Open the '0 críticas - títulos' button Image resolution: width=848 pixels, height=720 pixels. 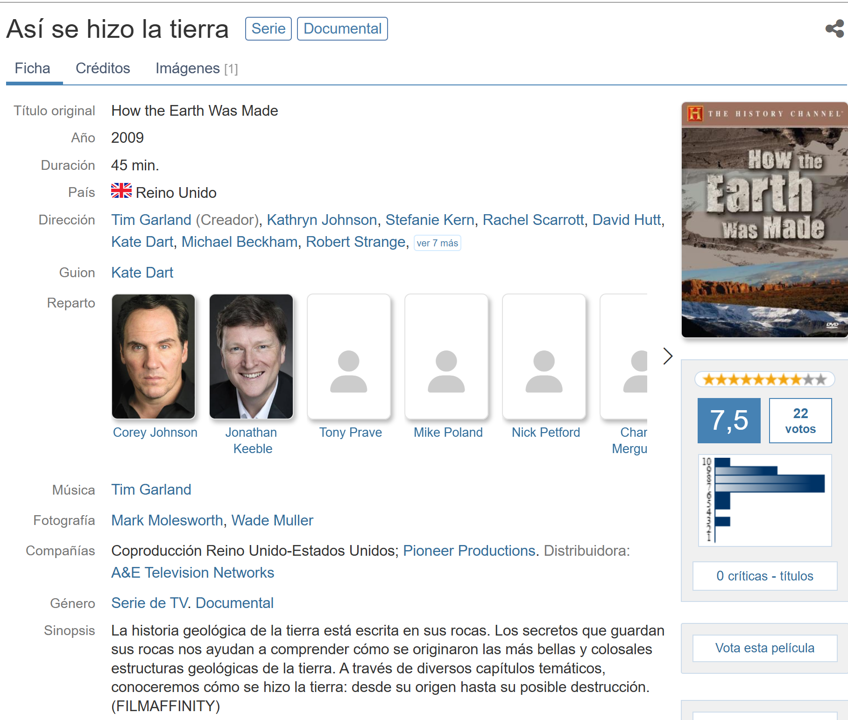(764, 576)
